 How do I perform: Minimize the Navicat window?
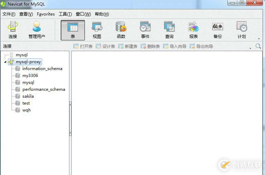pos(233,3)
